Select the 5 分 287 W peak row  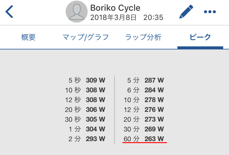click(x=146, y=80)
